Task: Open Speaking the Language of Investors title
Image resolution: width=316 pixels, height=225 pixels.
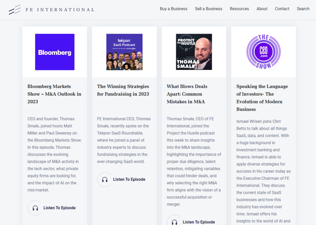Action: coord(262,98)
